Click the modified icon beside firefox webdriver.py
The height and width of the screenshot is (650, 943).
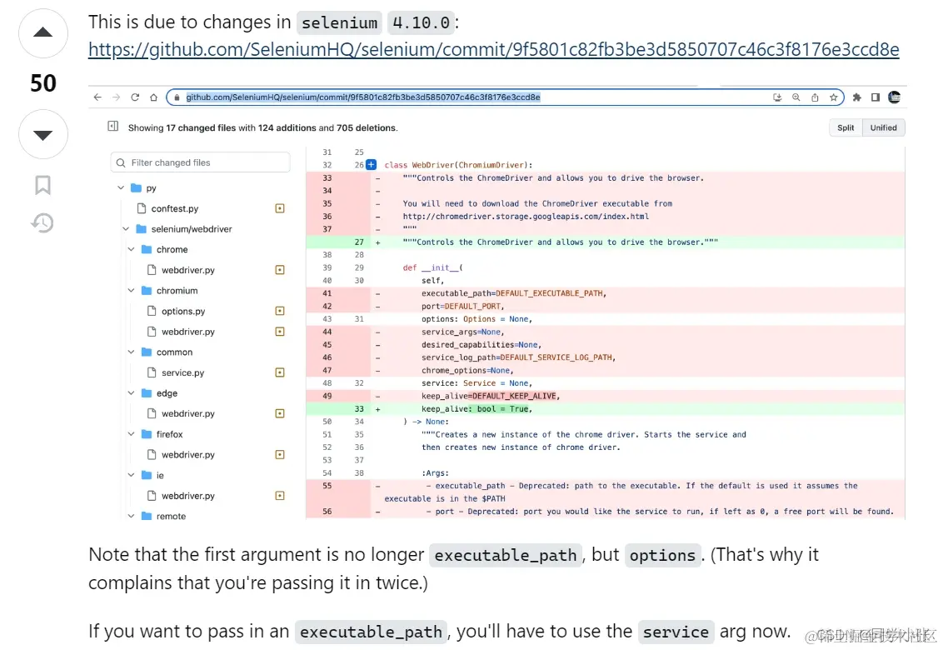280,454
